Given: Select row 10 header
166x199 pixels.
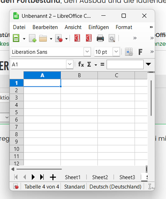Looking at the screenshot, I should pos(17,149).
